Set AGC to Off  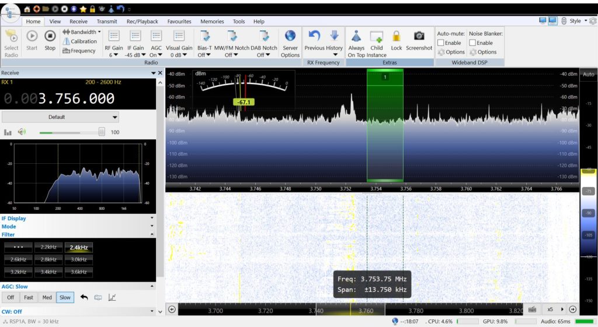tap(11, 297)
